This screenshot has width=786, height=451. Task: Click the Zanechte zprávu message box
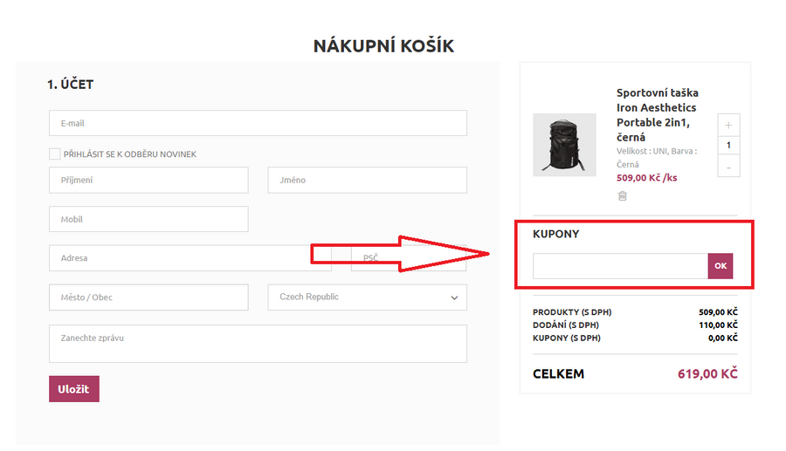[258, 344]
